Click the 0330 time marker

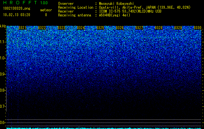(198, 28)
